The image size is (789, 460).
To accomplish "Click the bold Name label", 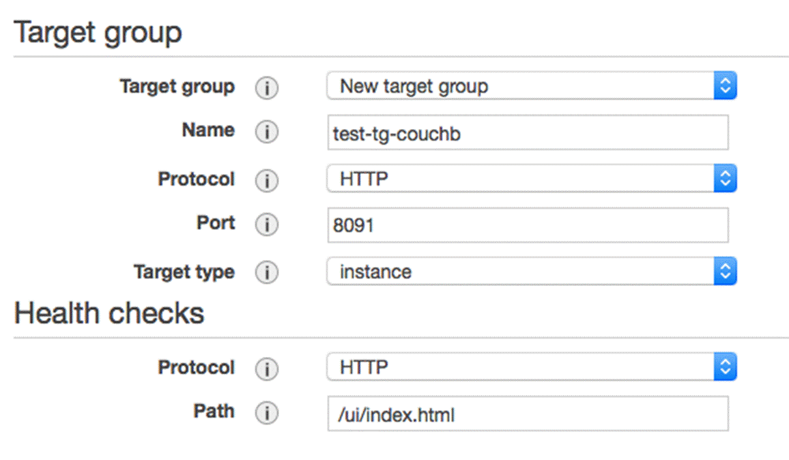I will coord(208,130).
